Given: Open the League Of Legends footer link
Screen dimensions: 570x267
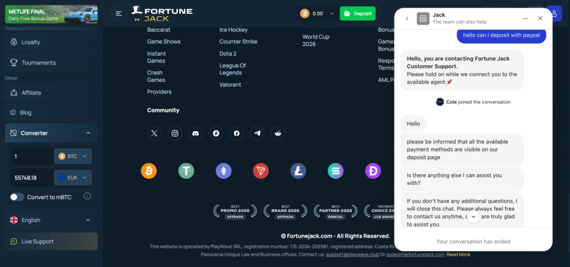Looking at the screenshot, I should (x=233, y=69).
